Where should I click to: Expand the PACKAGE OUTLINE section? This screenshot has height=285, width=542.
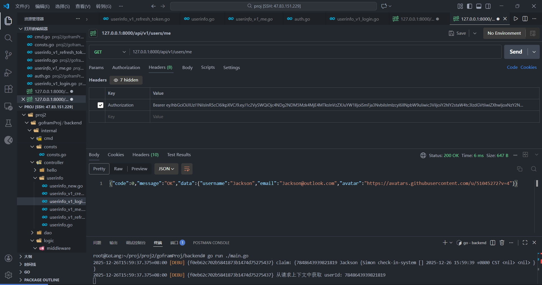point(41,280)
